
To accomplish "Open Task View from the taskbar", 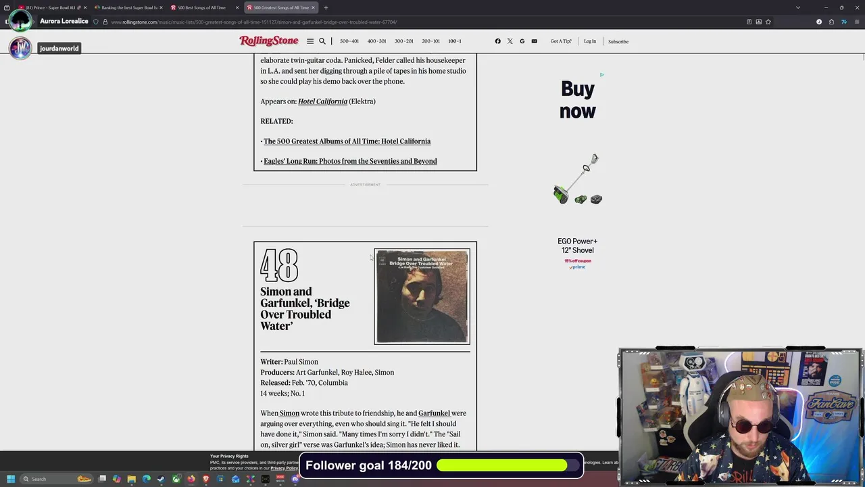I will [x=102, y=479].
